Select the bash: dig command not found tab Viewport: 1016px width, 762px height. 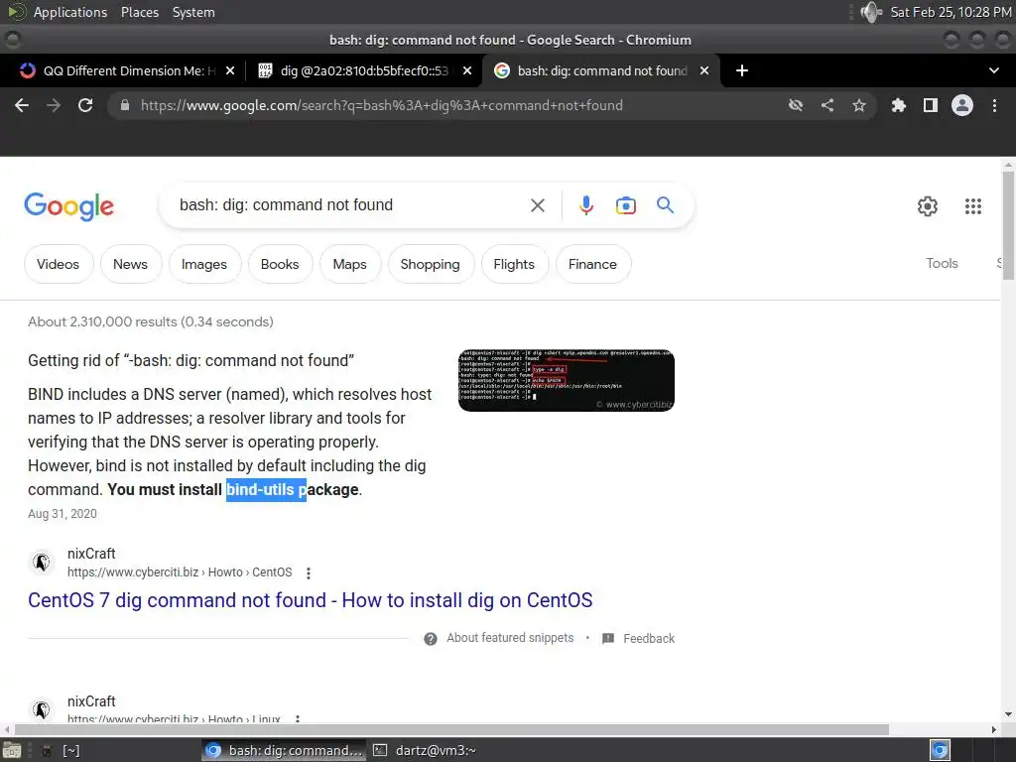[x=599, y=70]
